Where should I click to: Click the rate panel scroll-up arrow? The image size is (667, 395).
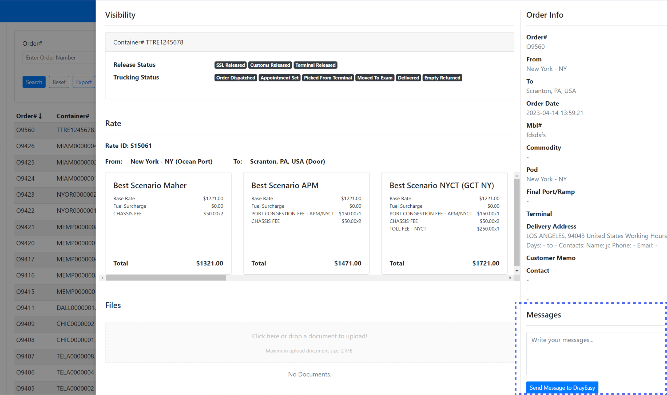pyautogui.click(x=517, y=176)
